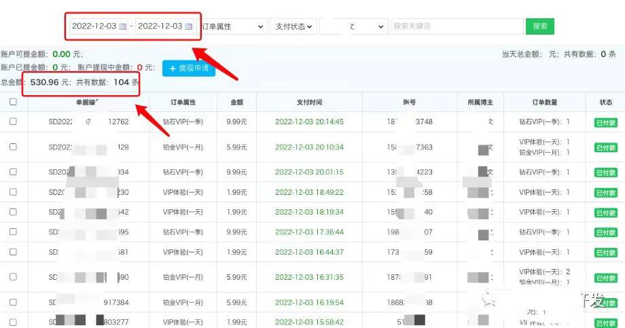Click the start date input 2022-12-03
This screenshot has height=328, width=625.
[99, 26]
